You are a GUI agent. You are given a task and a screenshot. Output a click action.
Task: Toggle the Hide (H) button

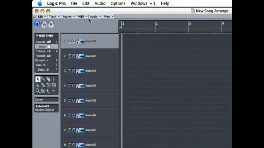[x=51, y=24]
